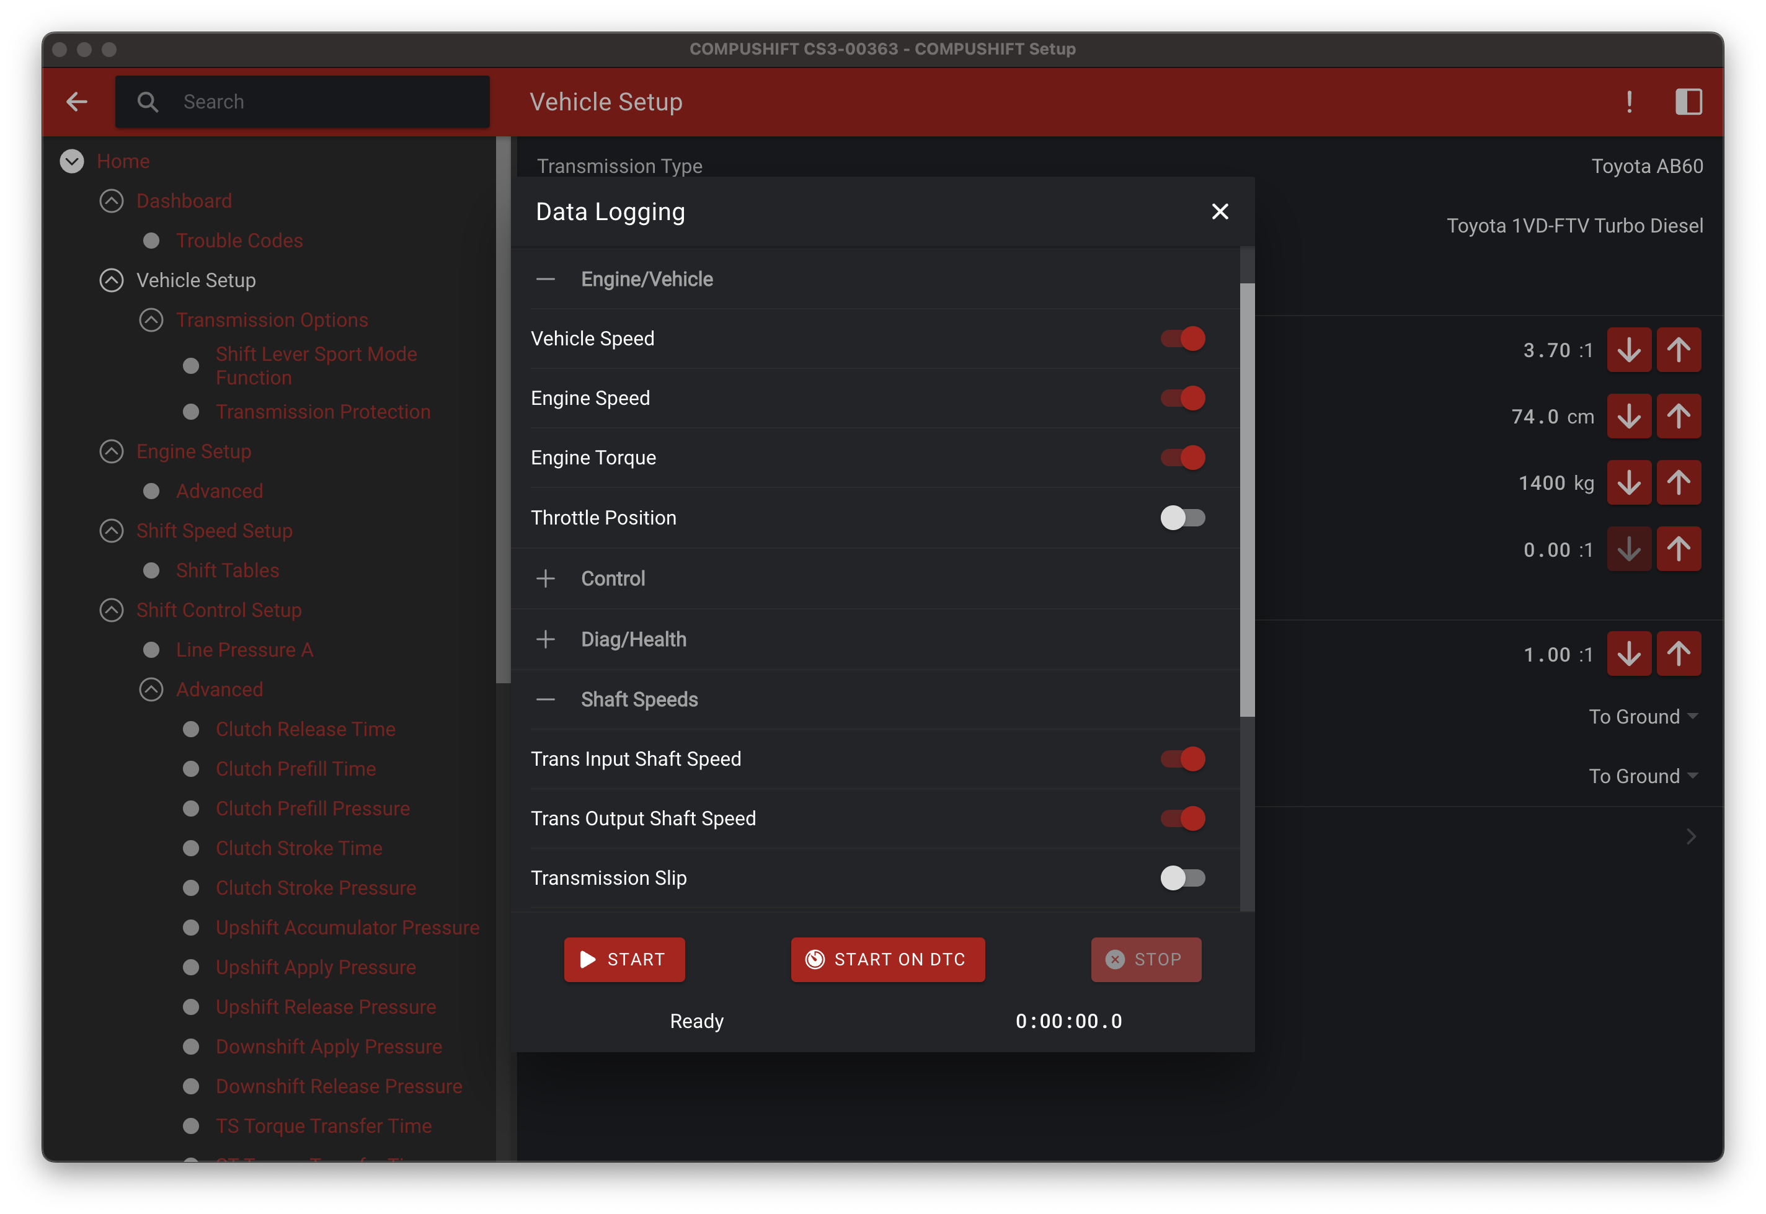
Task: Open Clutch Stroke Pressure
Action: click(x=315, y=888)
